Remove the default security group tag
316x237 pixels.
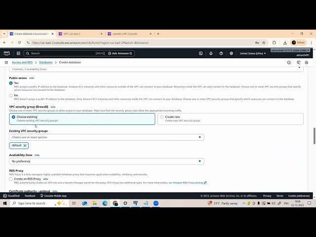pos(25,146)
